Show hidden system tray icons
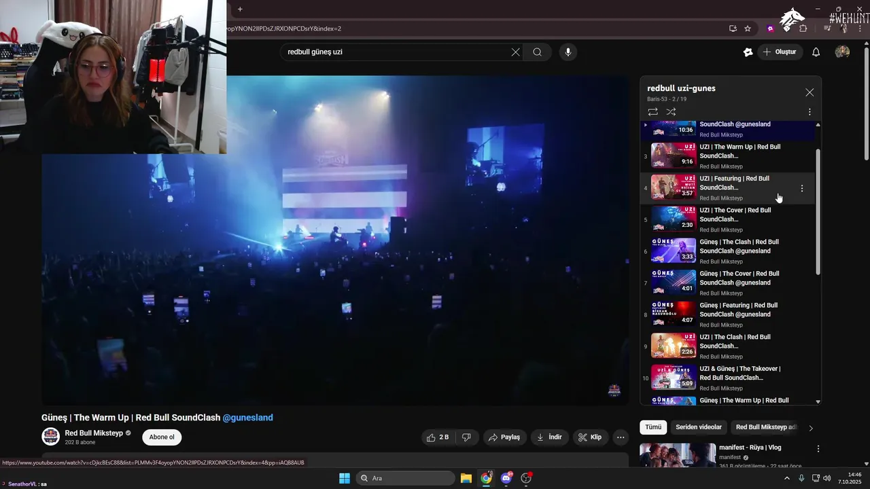 (787, 478)
